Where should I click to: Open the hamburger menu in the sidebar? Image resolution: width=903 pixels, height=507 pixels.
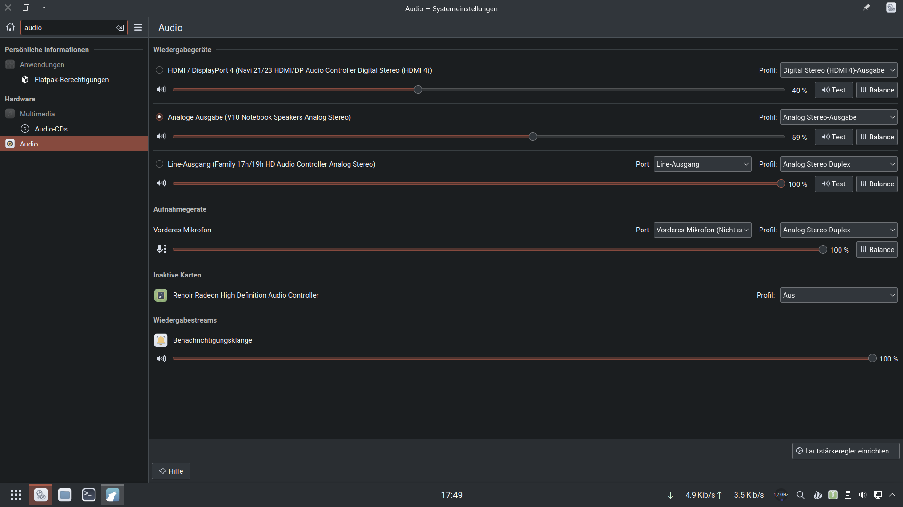point(138,28)
